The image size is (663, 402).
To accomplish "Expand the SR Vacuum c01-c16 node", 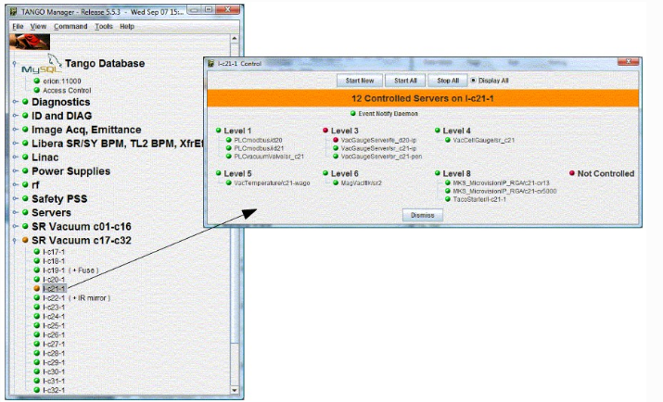I will 15,226.
